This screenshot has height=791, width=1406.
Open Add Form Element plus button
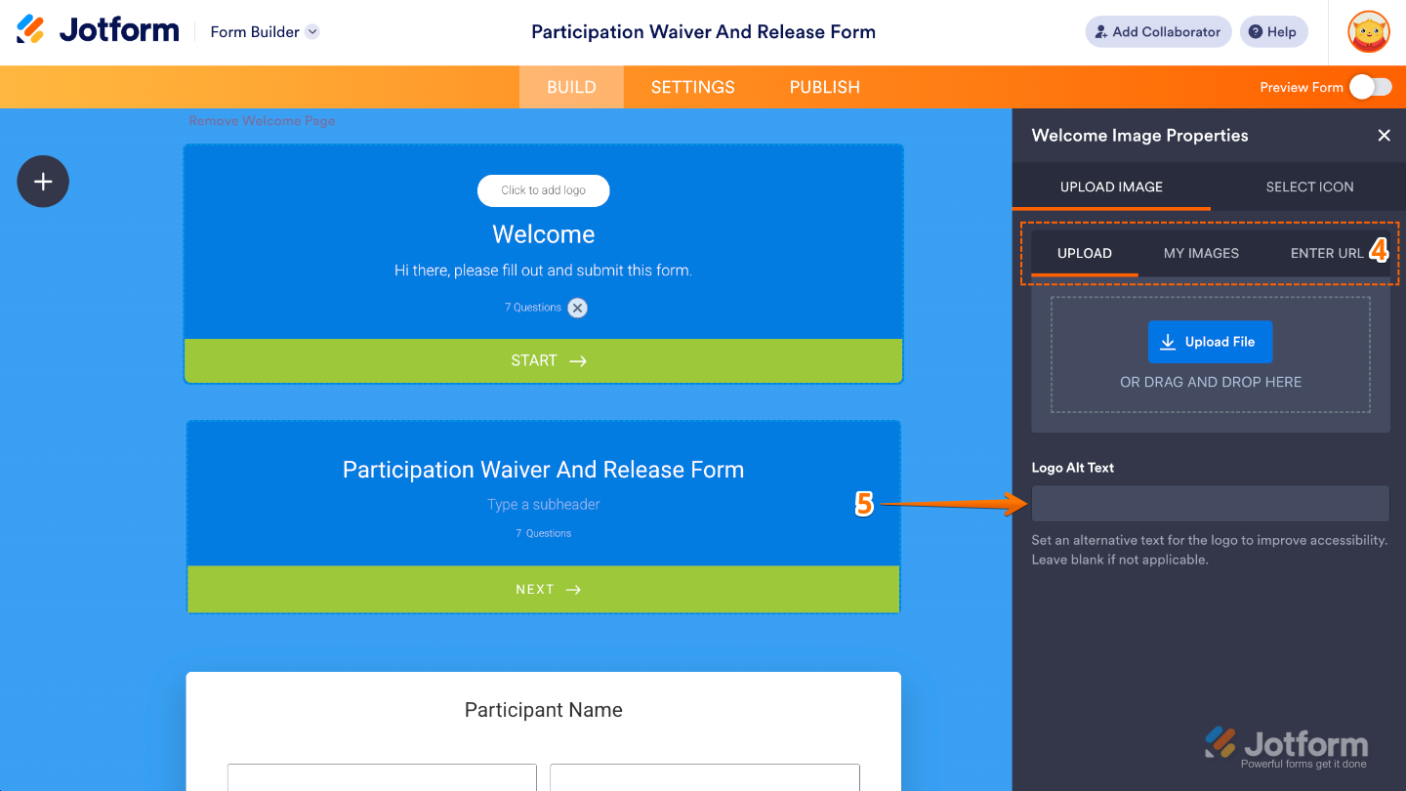click(43, 182)
